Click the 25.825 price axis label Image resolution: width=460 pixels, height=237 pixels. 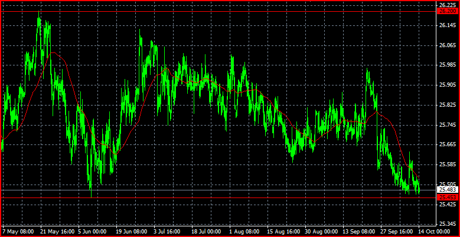(x=448, y=105)
